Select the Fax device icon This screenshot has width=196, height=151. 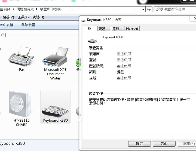(22, 56)
